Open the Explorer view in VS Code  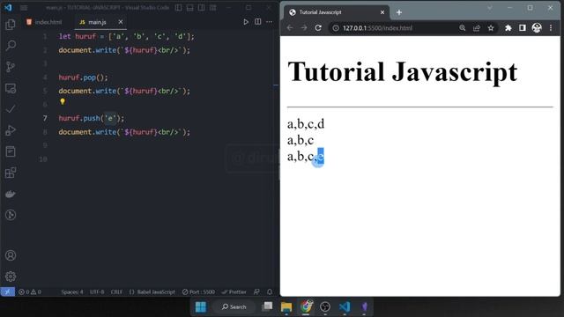click(11, 25)
